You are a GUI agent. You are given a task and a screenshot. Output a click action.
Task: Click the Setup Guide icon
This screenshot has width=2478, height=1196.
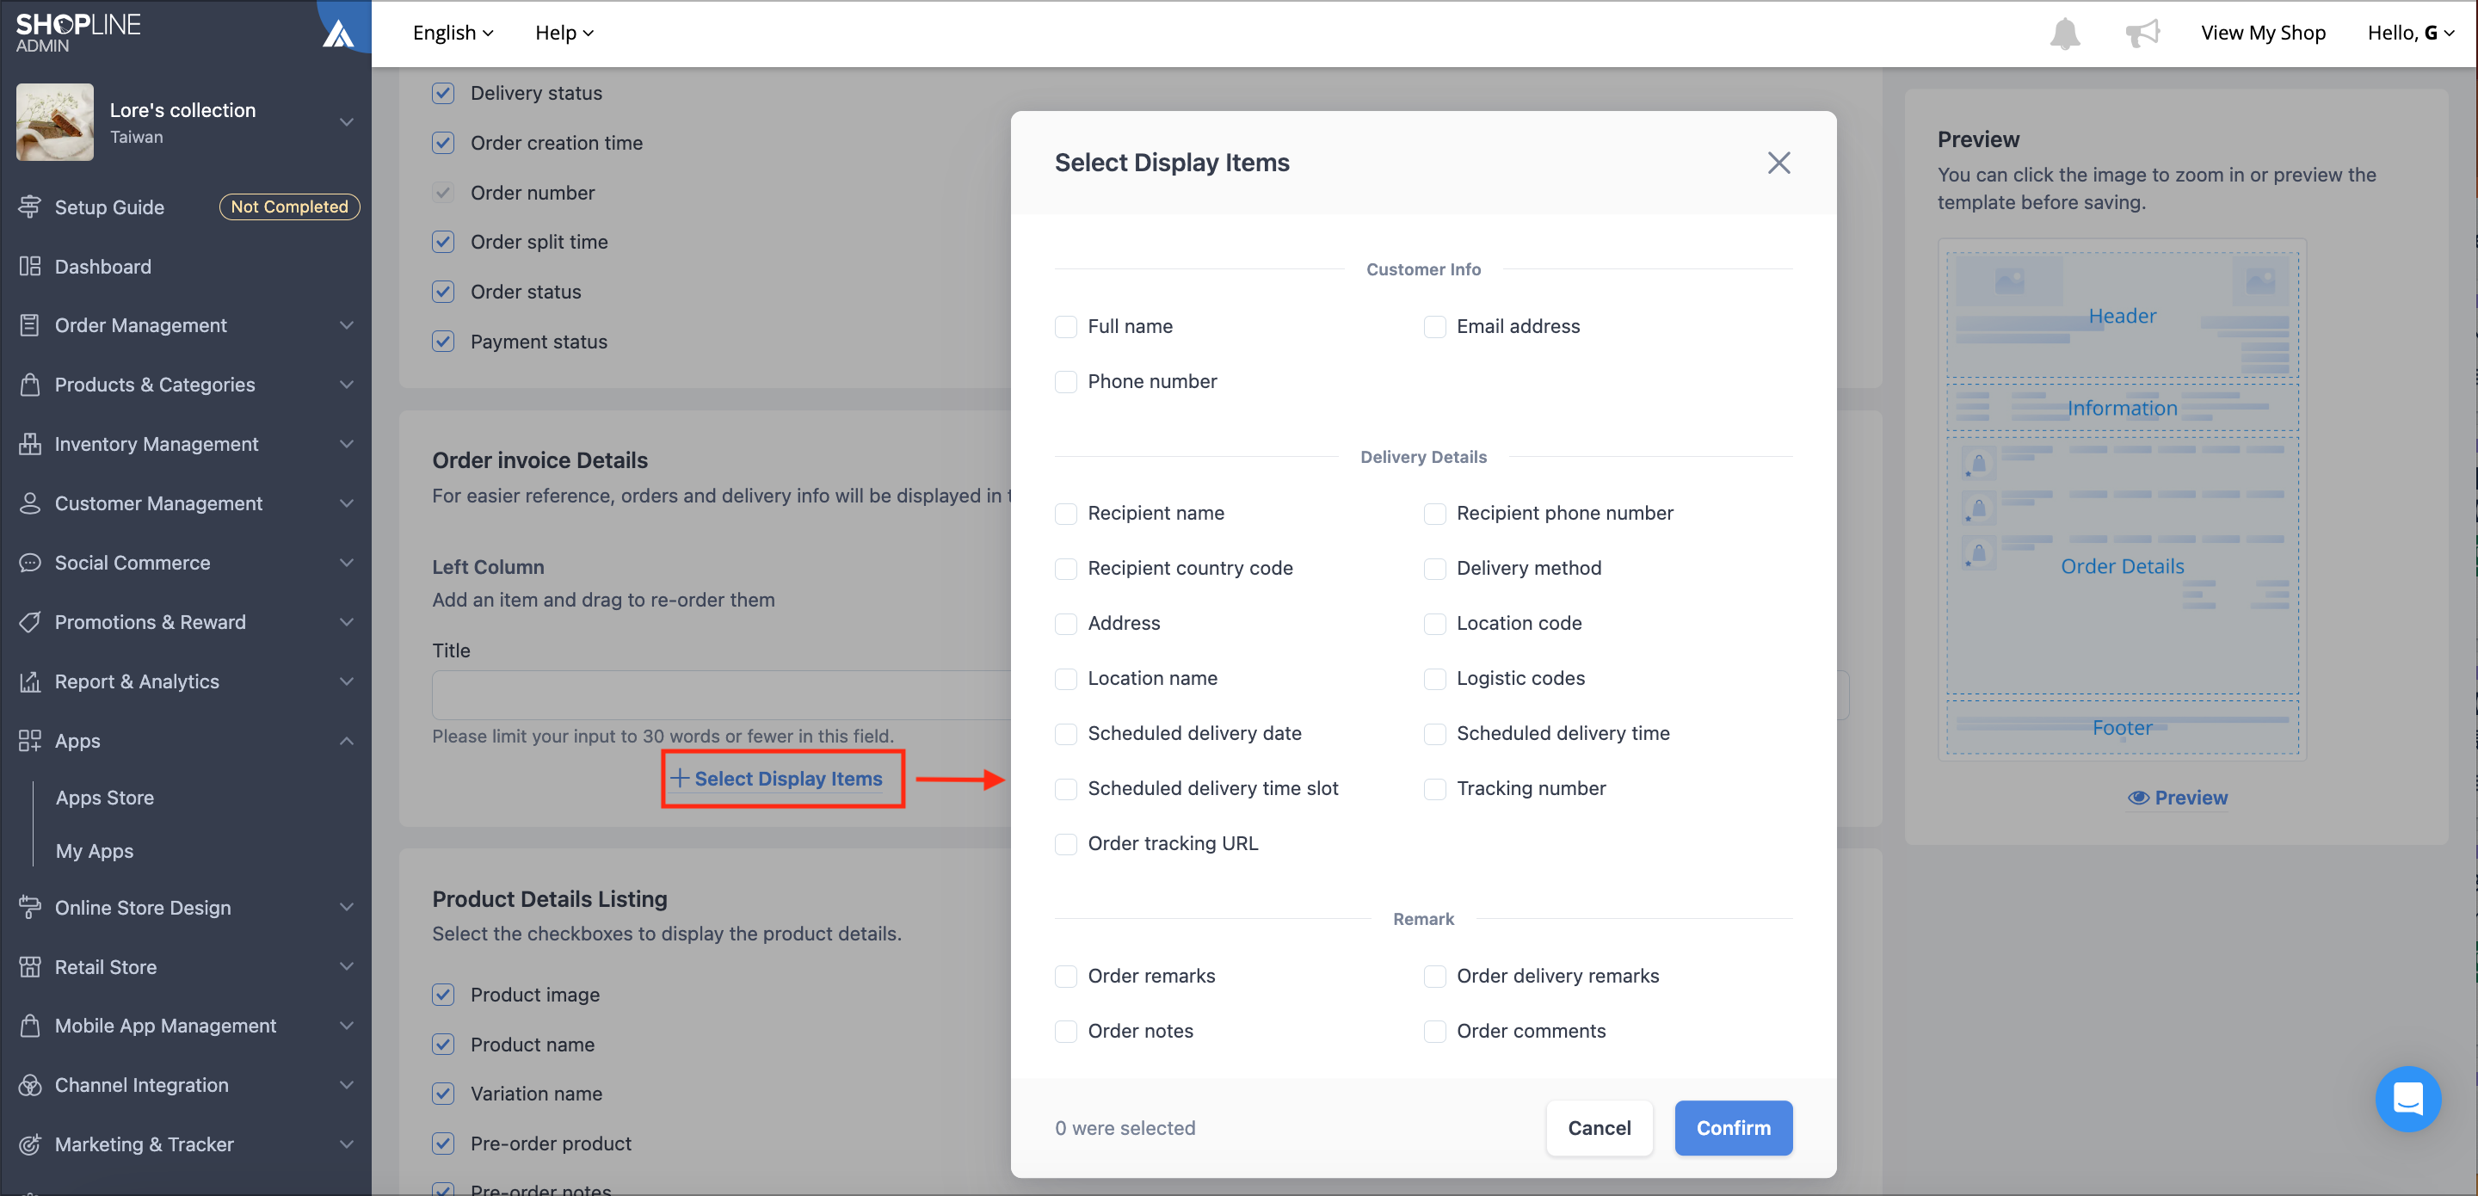30,207
